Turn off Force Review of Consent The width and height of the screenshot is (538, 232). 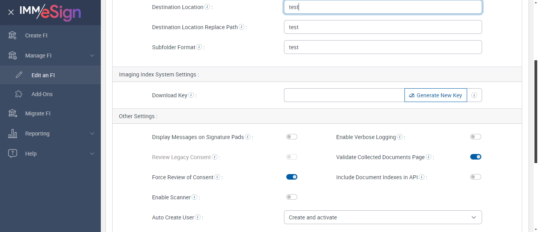[292, 177]
